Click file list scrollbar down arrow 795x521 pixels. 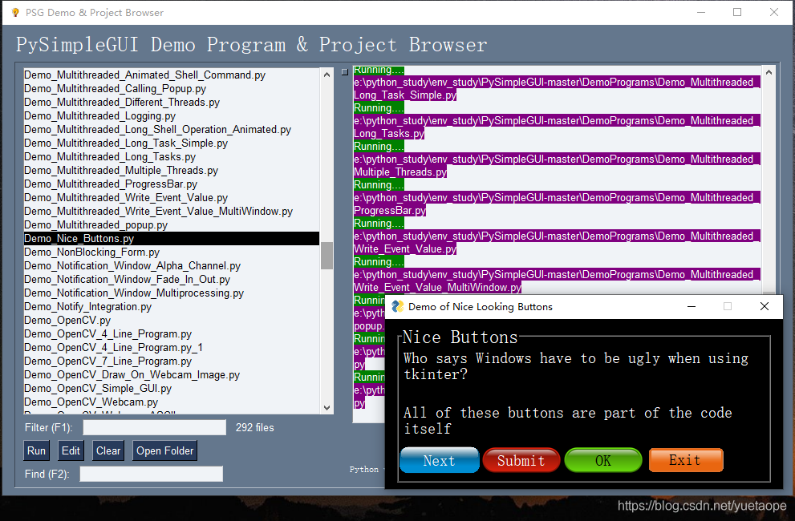point(327,407)
